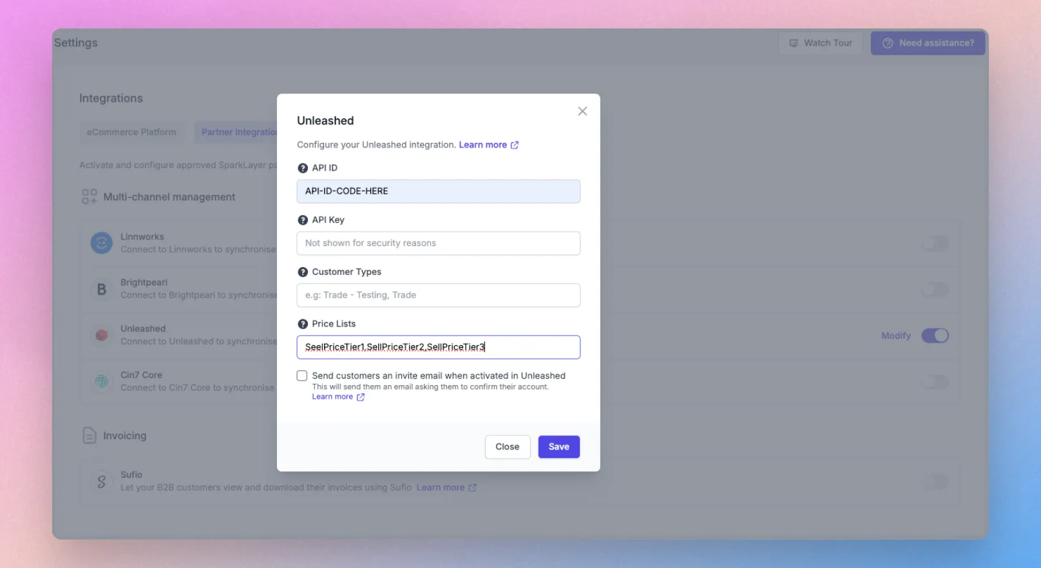
Task: Click the Need assistance help circle icon
Action: pyautogui.click(x=888, y=43)
